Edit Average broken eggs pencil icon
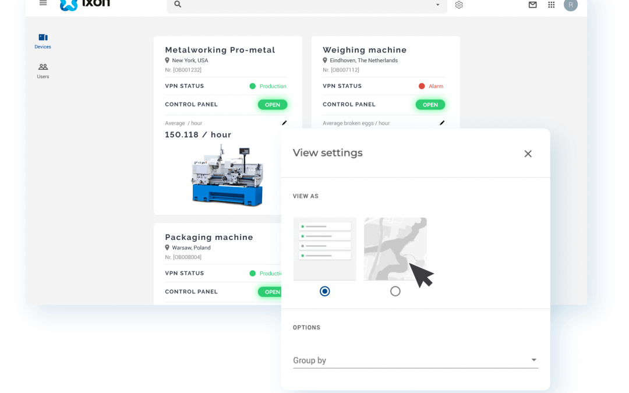Viewport: 629px width, 393px height. pyautogui.click(x=442, y=123)
